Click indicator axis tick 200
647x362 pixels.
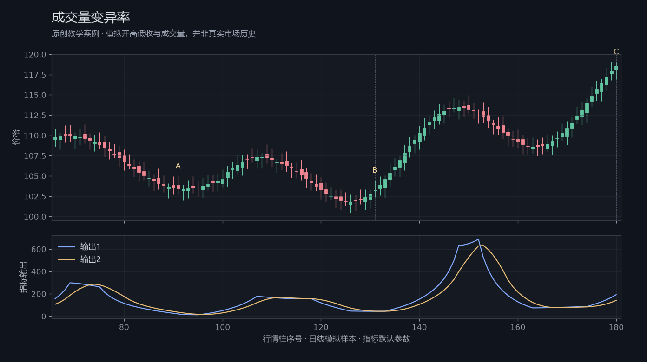(x=40, y=294)
